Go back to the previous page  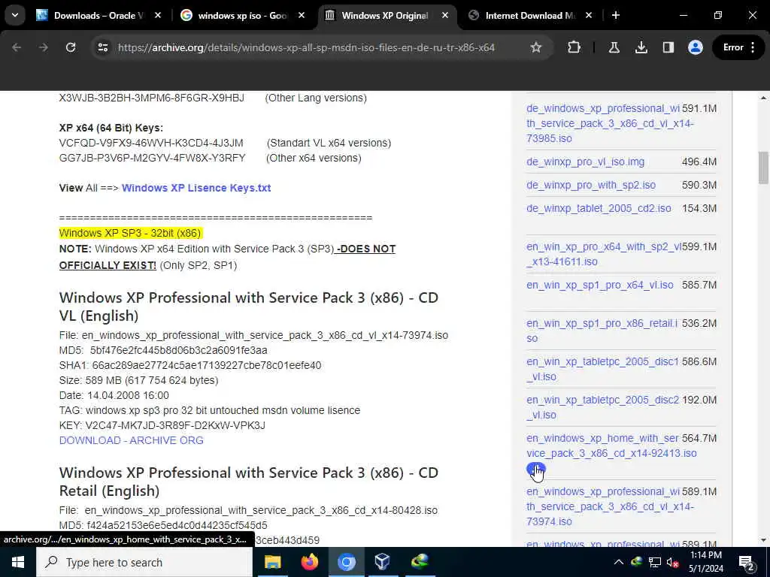(17, 47)
